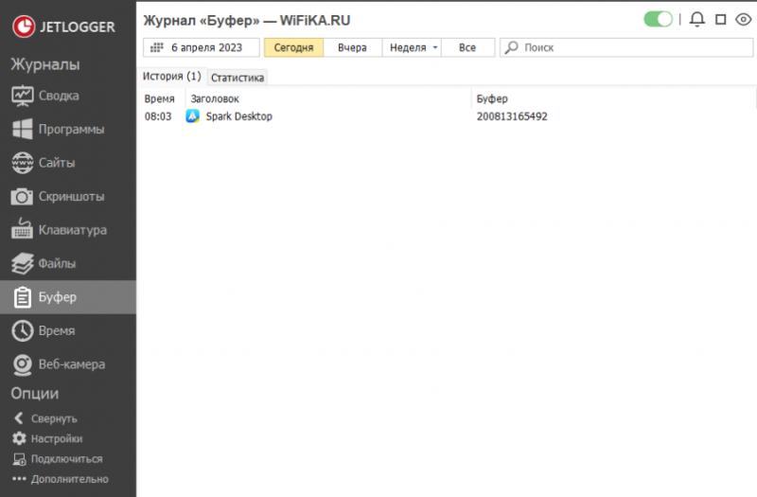757x497 pixels.
Task: Toggle the green monitoring switch
Action: point(658,19)
